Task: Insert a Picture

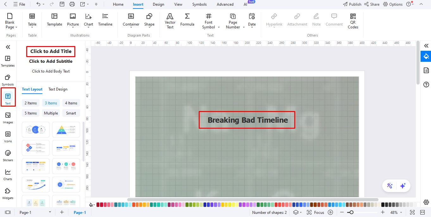Action: (73, 20)
